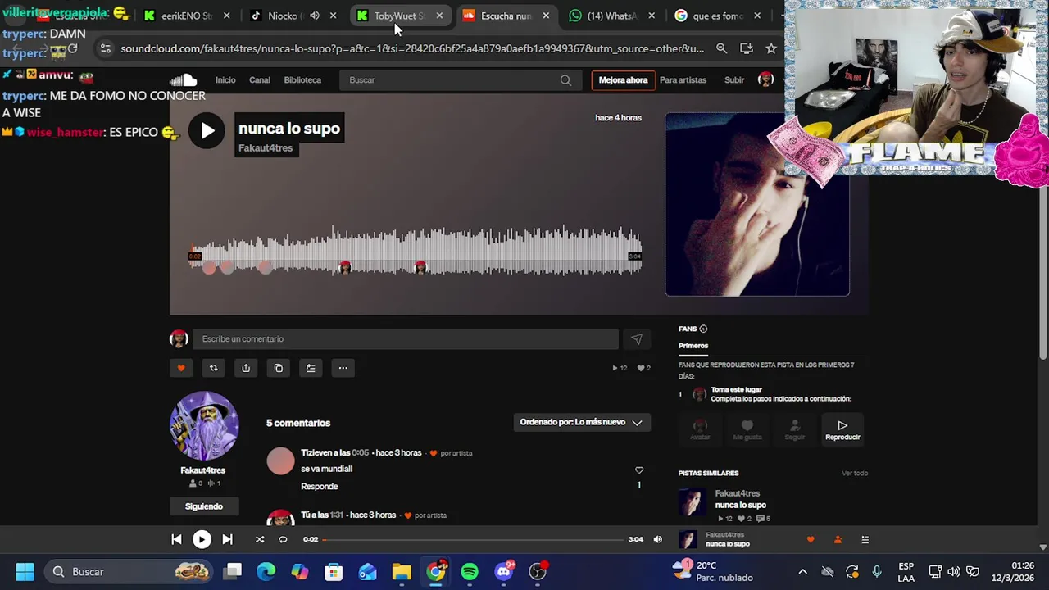This screenshot has width=1049, height=590.
Task: Open similar track thumbnail by Fakaut4tres
Action: pyautogui.click(x=691, y=503)
